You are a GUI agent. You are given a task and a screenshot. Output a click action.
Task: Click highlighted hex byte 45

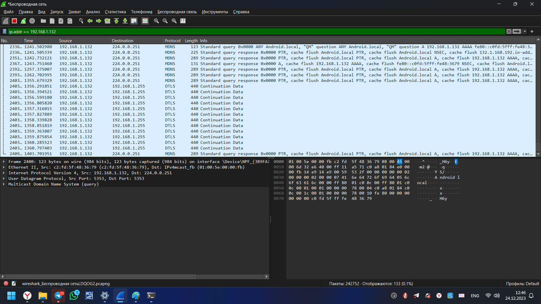point(399,162)
